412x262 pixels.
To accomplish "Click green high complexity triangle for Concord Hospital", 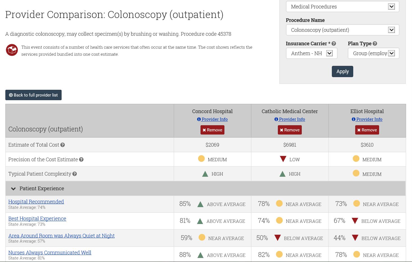I will point(205,174).
